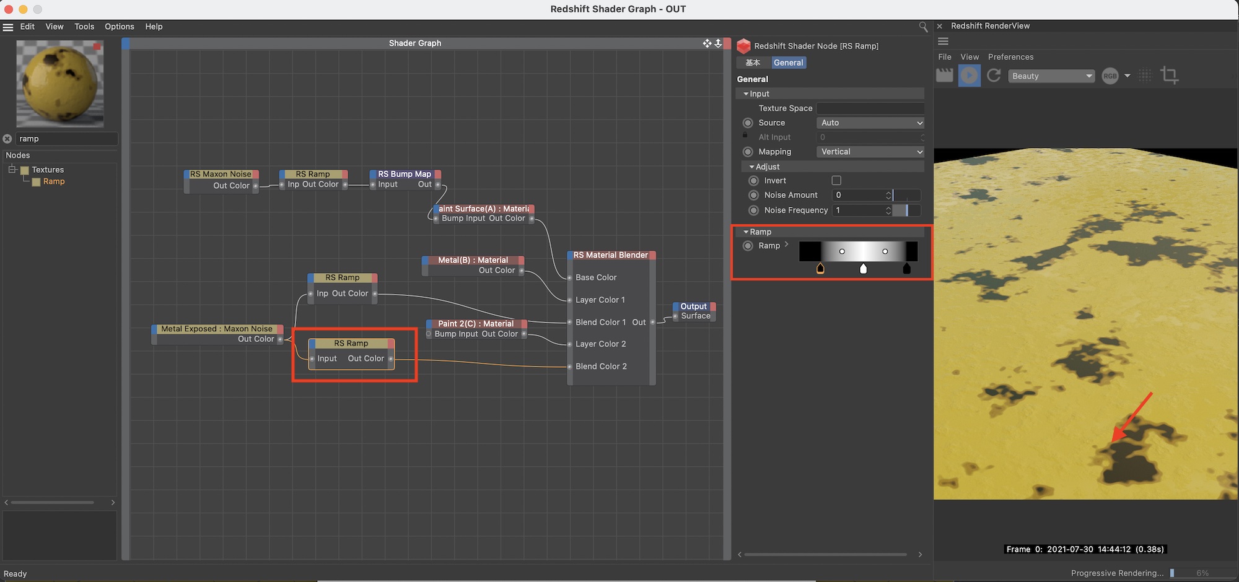Open the Tools menu
This screenshot has height=582, width=1239.
coord(84,27)
